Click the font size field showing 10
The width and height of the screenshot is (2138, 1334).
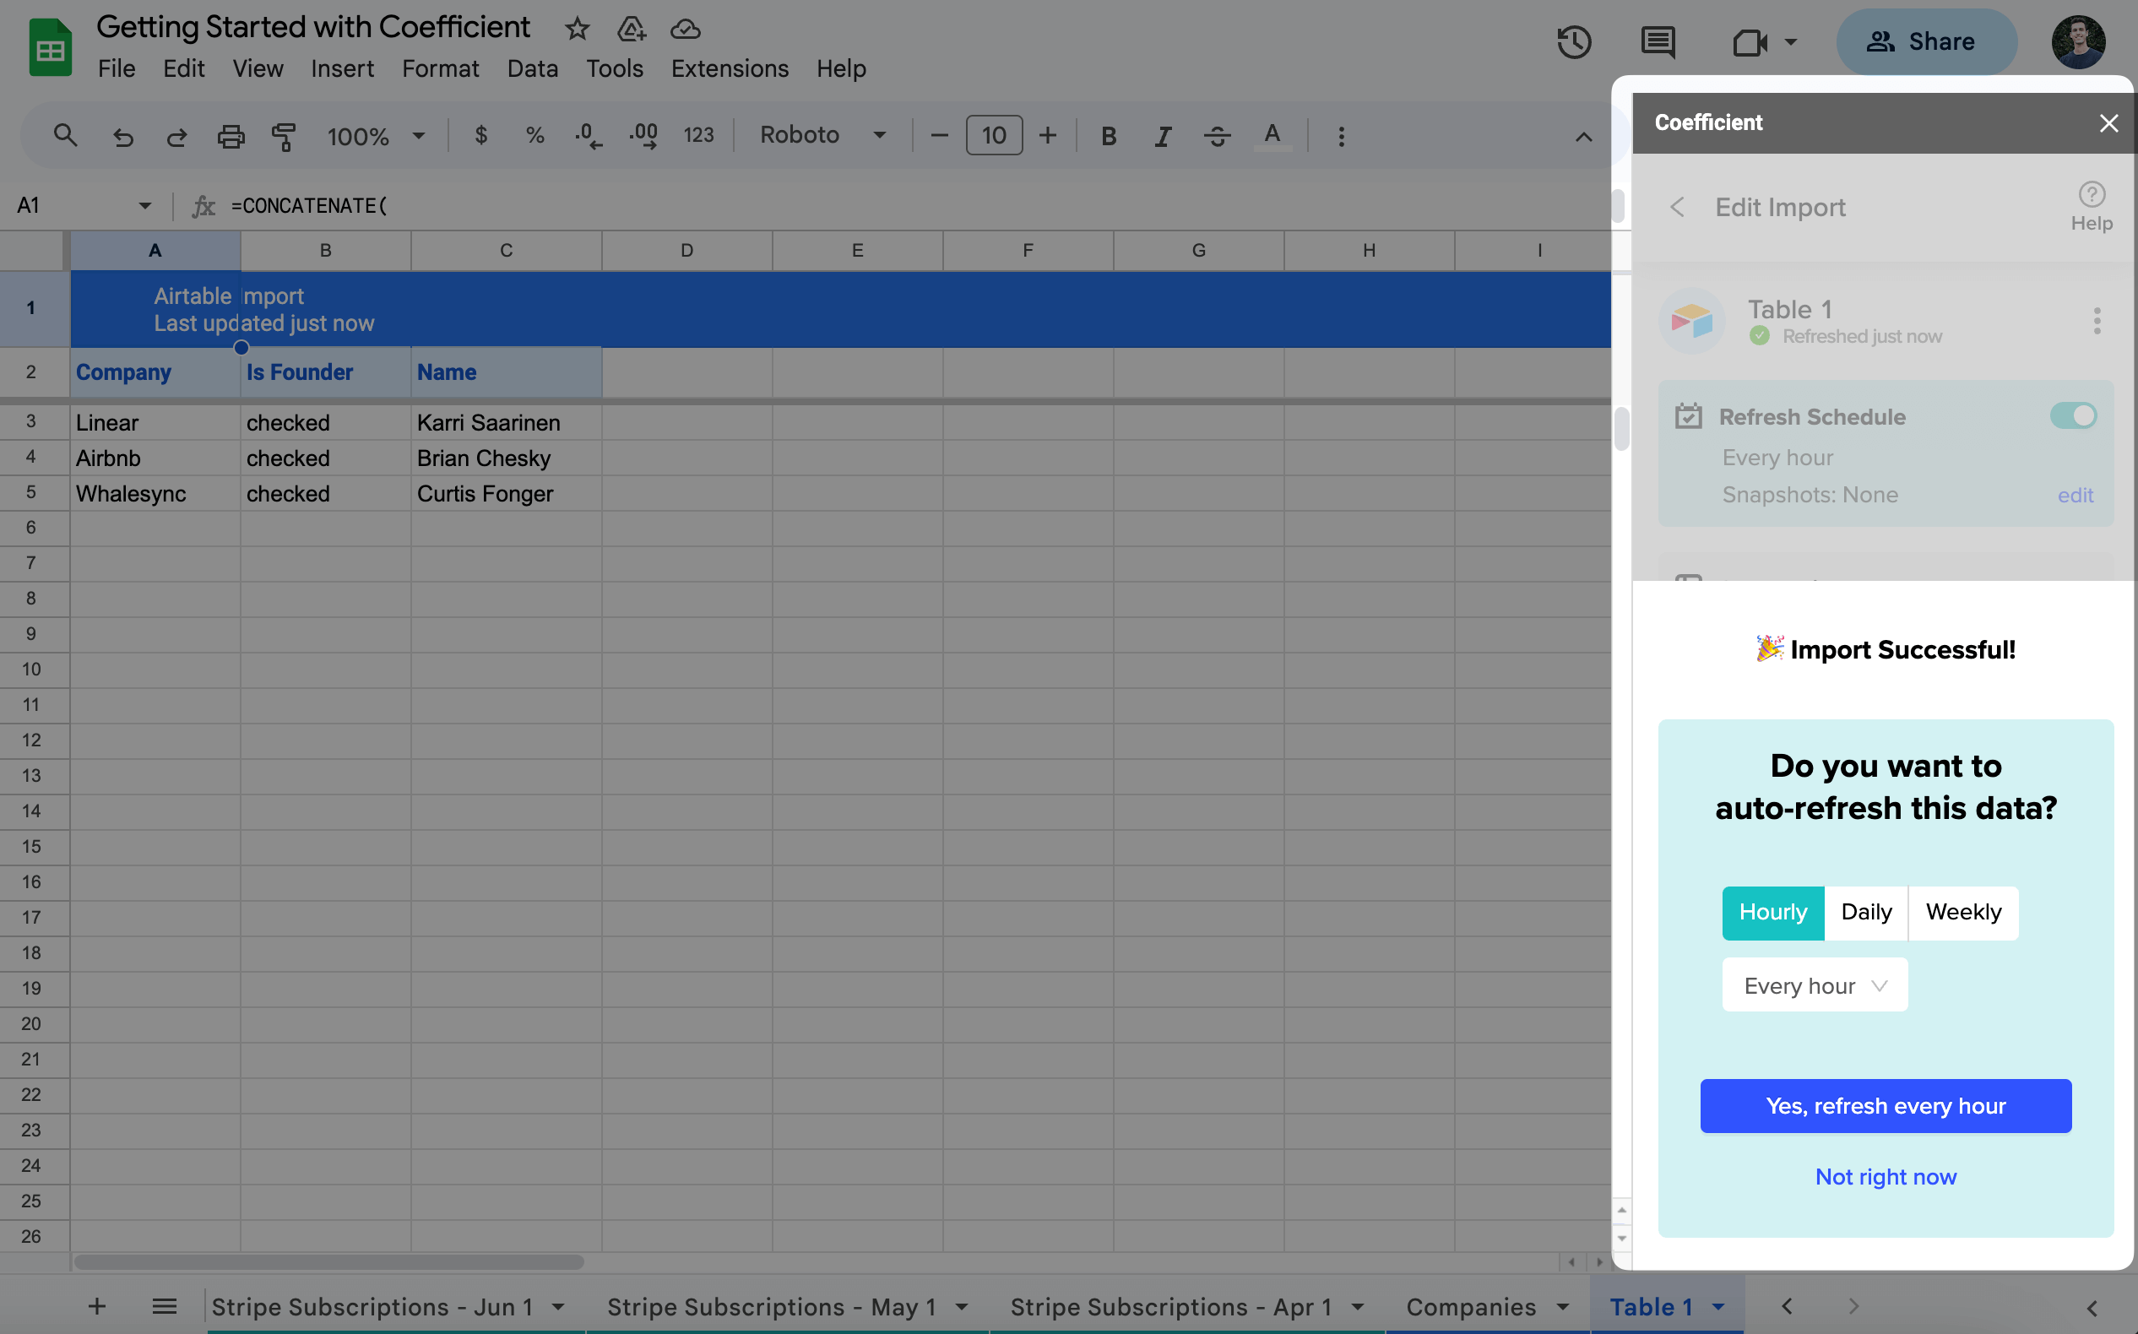click(995, 135)
